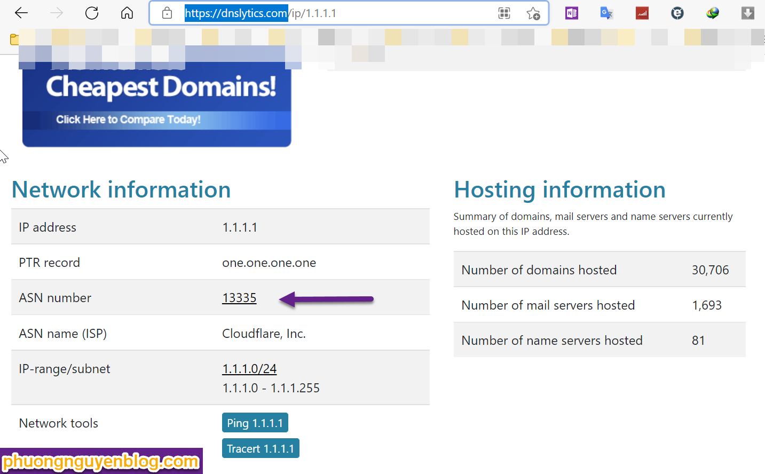Open the IE Tab extension icon
765x474 pixels.
point(677,13)
